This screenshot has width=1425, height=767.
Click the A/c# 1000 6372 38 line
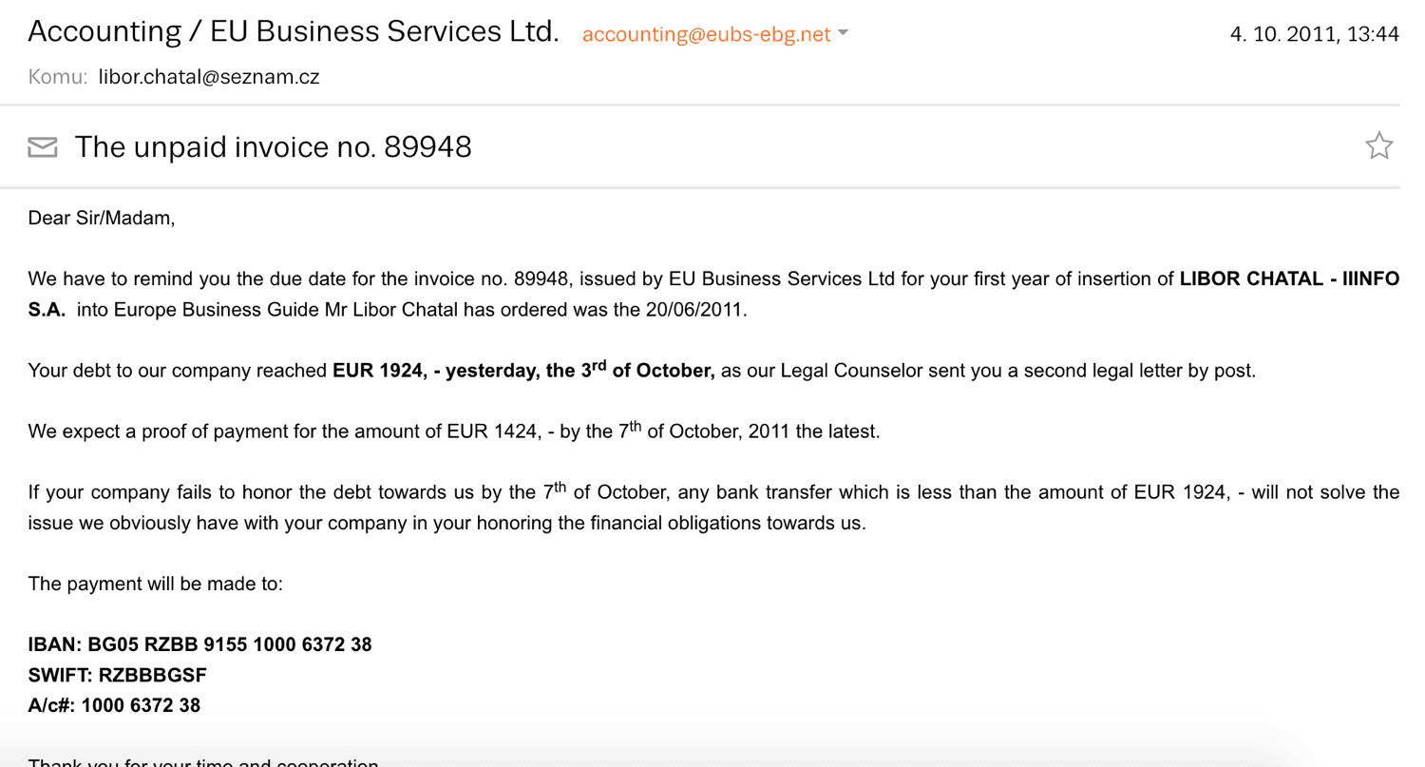point(114,705)
